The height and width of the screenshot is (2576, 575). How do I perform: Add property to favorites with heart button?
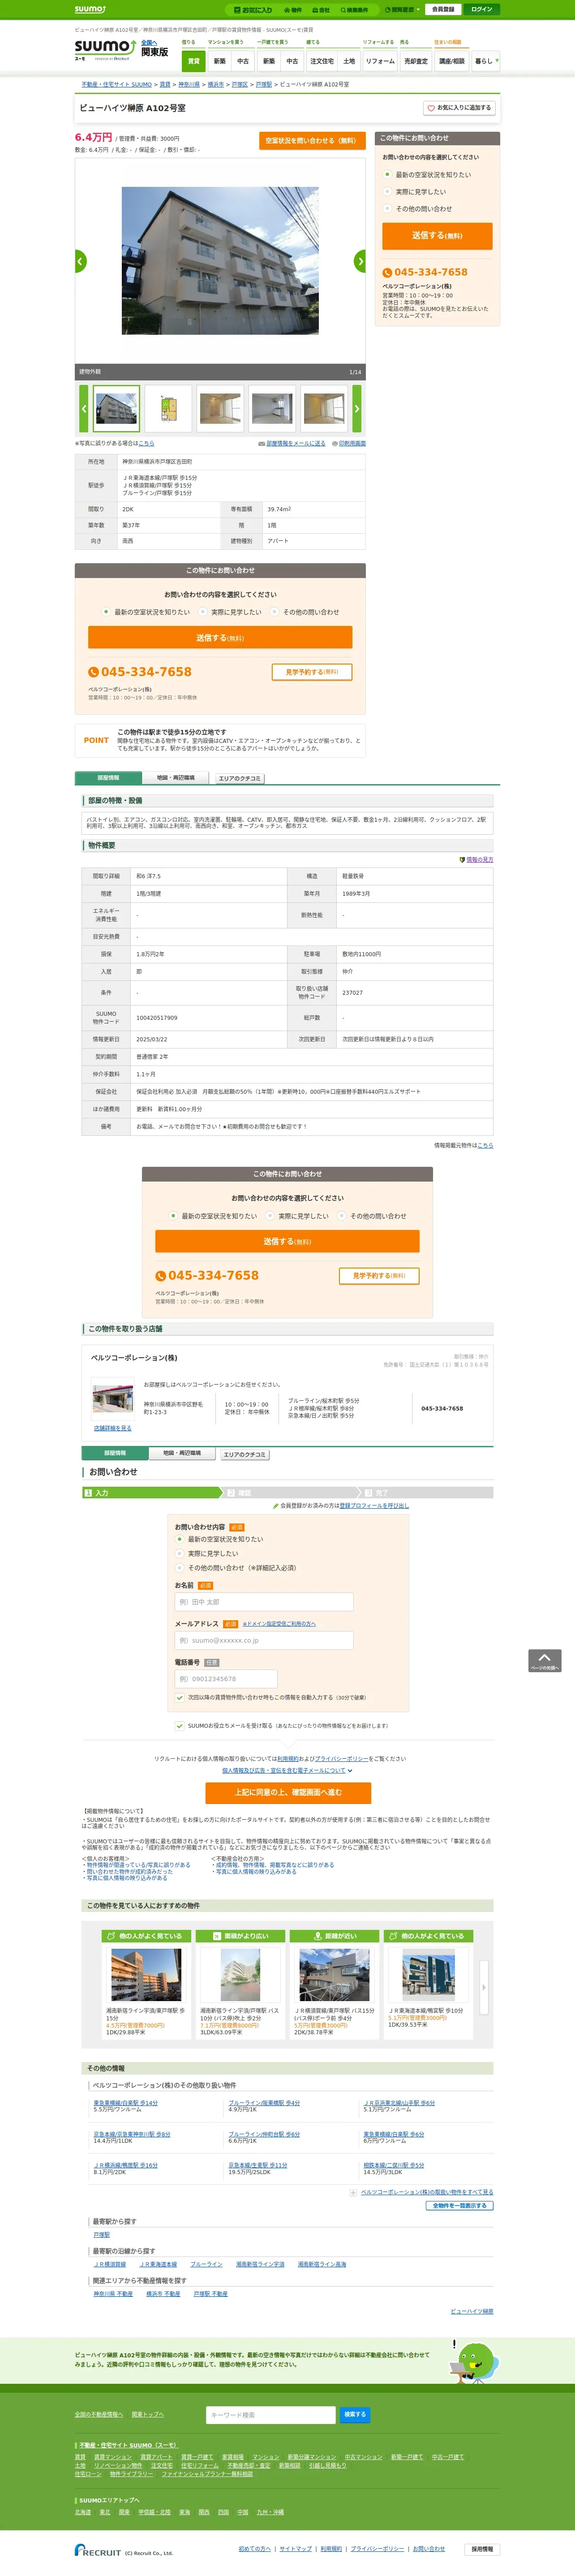tap(460, 107)
